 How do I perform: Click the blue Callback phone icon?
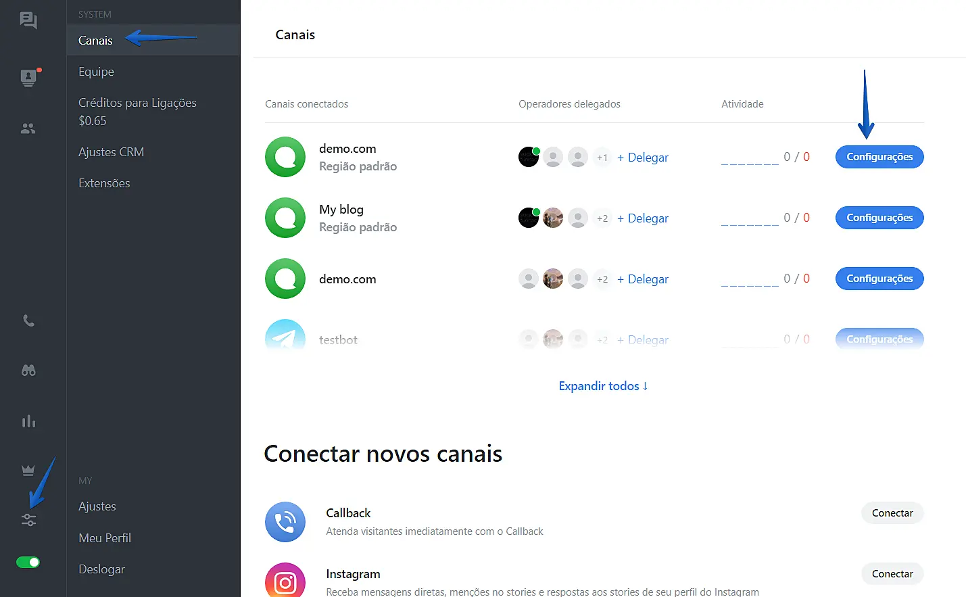click(285, 522)
